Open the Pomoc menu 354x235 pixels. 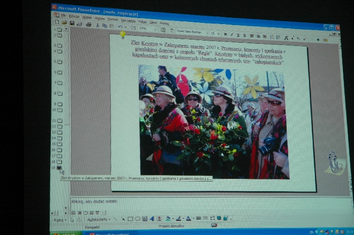pos(164,23)
